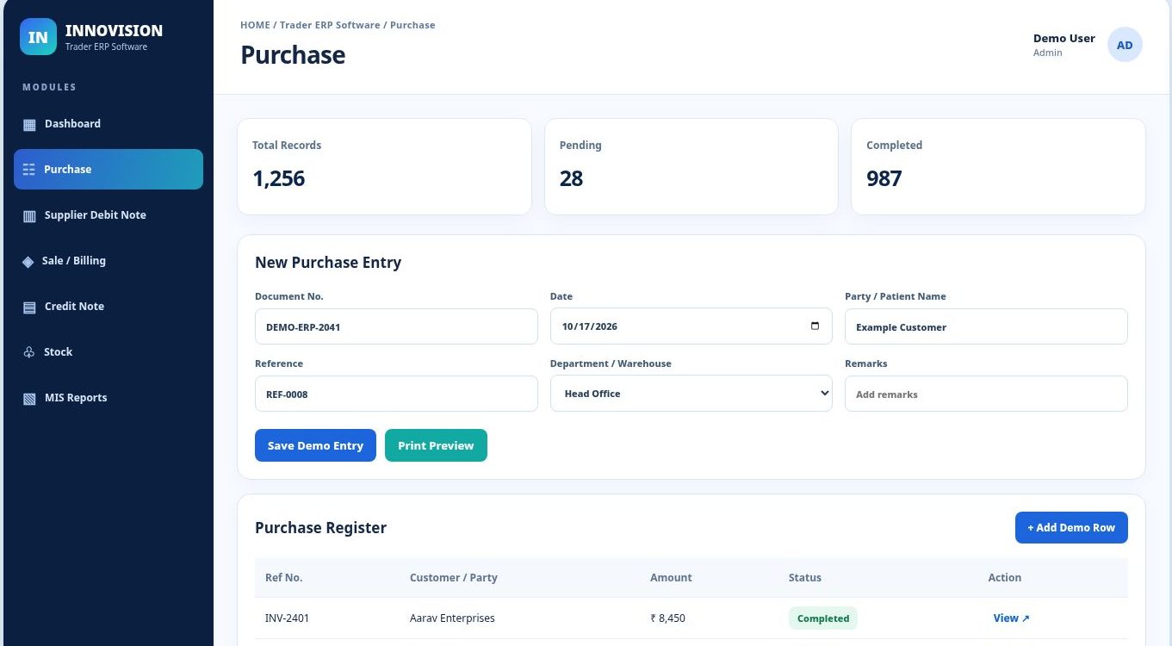Screen dimensions: 1172x646
Task: Open Print Preview
Action: coord(436,445)
